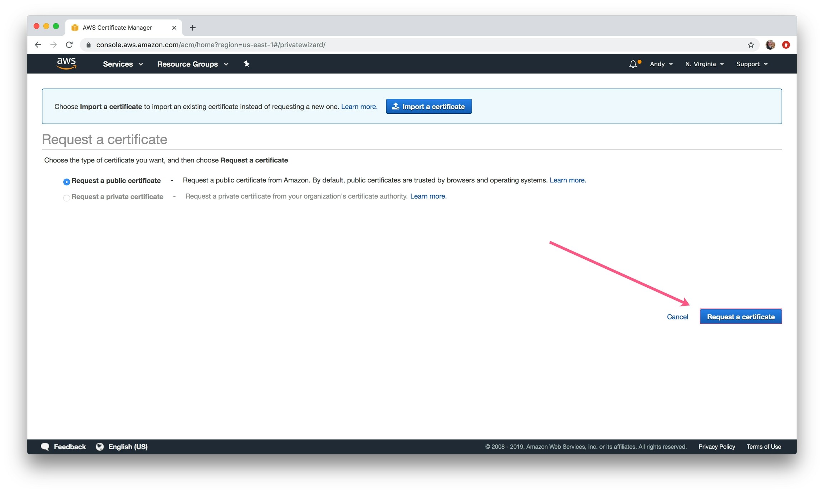This screenshot has height=493, width=824.
Task: Click the red browser extension icon
Action: click(786, 45)
